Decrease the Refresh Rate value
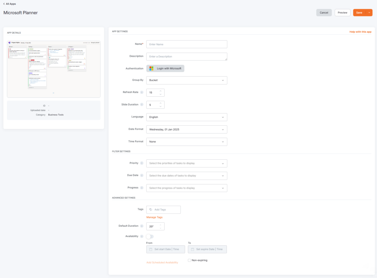Image resolution: width=377 pixels, height=278 pixels. pos(161,94)
